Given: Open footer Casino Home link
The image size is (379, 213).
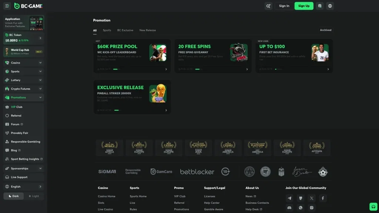Looking at the screenshot, I should coord(107,196).
